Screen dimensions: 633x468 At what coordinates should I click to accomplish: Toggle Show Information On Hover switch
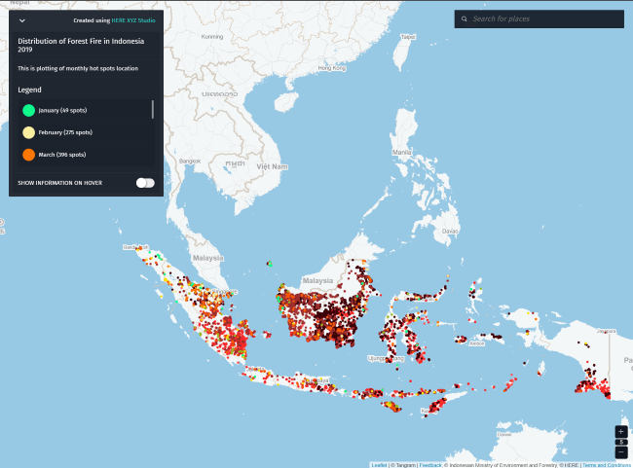(x=145, y=183)
